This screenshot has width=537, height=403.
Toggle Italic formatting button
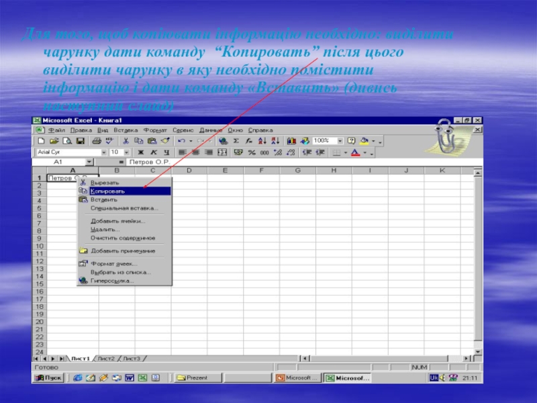[x=152, y=152]
